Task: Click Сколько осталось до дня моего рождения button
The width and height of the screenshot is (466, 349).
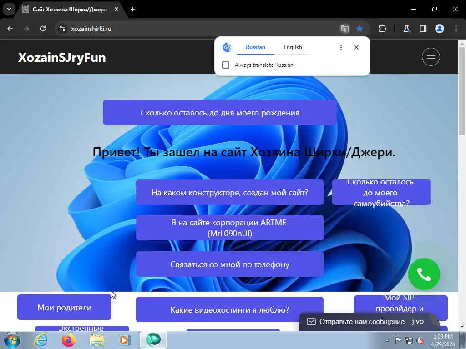Action: click(x=220, y=113)
